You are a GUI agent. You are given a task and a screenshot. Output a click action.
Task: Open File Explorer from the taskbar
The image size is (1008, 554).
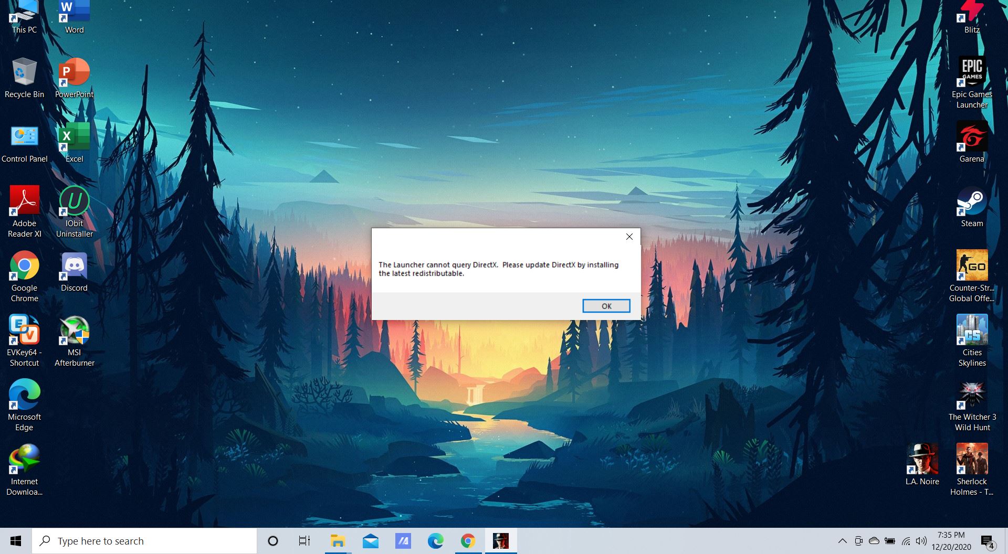tap(337, 541)
